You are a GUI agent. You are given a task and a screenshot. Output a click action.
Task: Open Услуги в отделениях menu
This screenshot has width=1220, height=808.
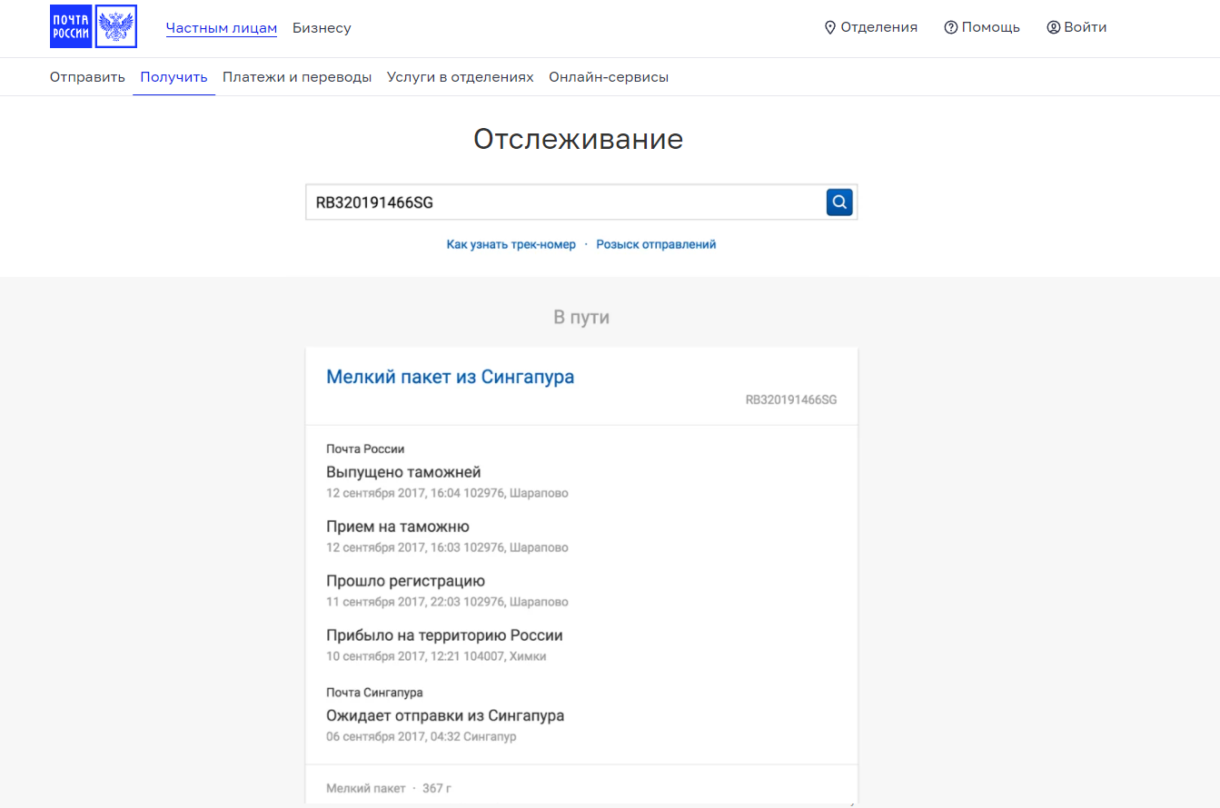tap(461, 77)
